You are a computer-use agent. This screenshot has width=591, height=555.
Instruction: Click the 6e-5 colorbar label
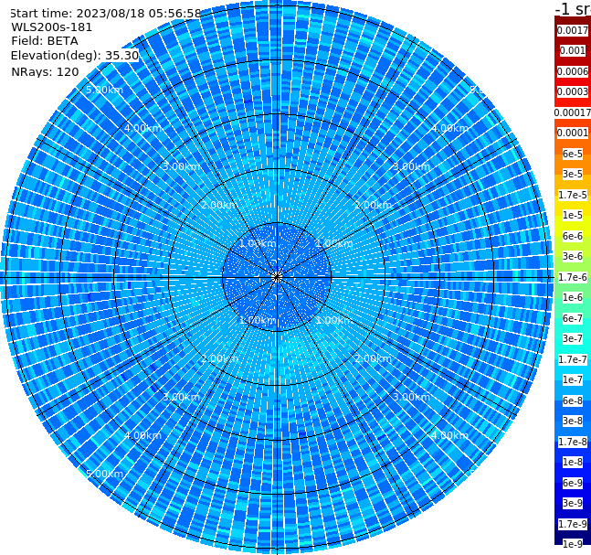[x=573, y=154]
